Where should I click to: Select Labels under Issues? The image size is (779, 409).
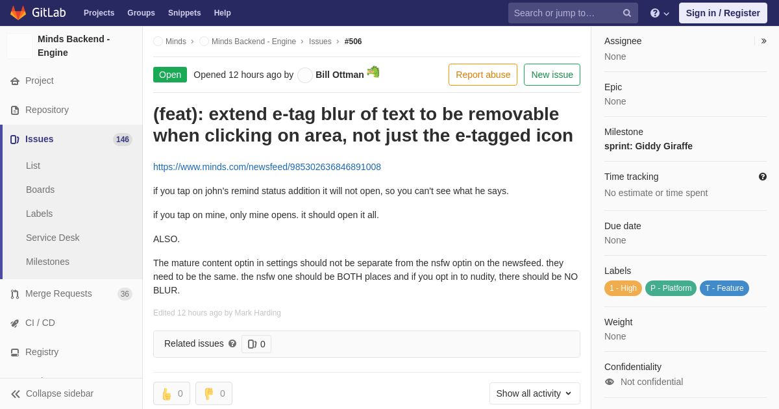tap(40, 214)
